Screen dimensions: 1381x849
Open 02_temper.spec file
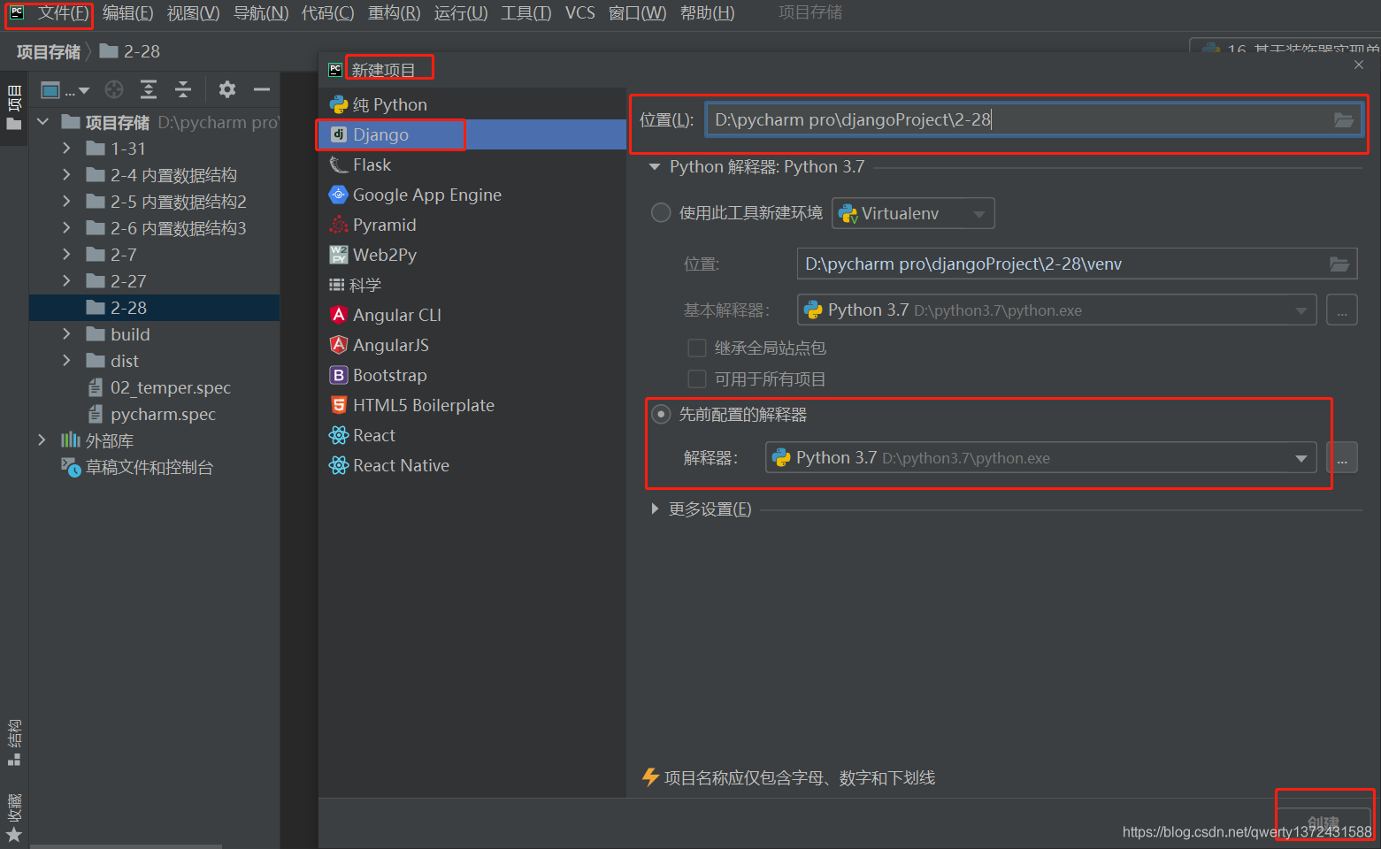170,387
